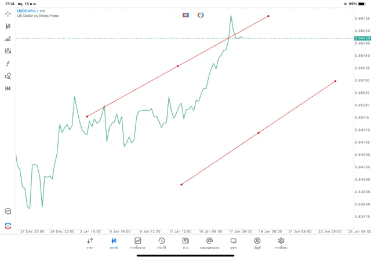Expand the USDCHFm symbol selector
This screenshot has width=371, height=259.
[27, 10]
